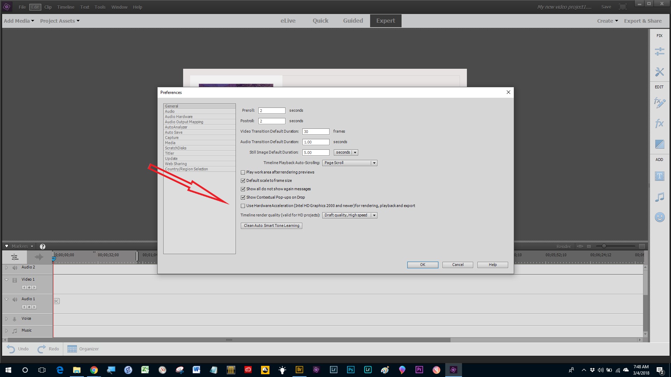Expand the Audio 2 track
This screenshot has width=671, height=377.
(x=6, y=268)
